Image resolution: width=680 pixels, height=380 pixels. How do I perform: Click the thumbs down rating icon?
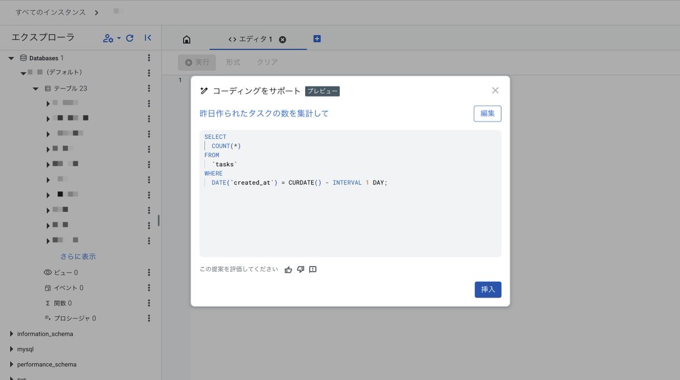[x=301, y=270]
